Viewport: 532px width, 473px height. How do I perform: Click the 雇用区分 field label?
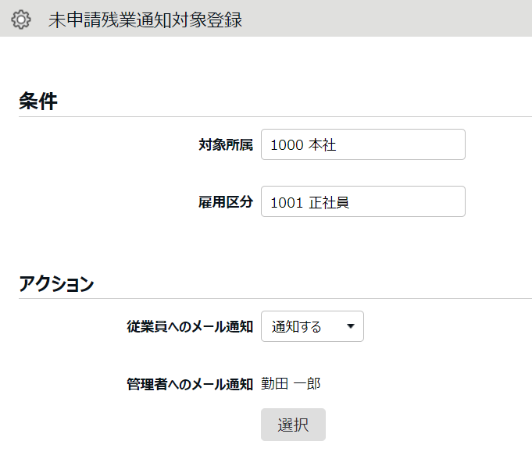[226, 201]
